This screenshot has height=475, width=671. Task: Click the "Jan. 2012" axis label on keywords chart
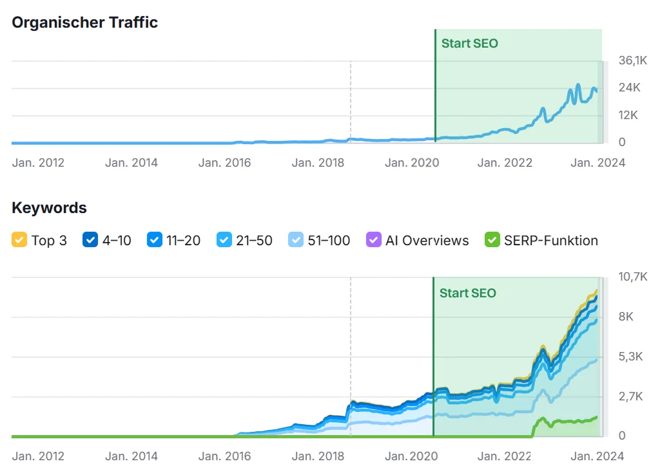[x=37, y=456]
